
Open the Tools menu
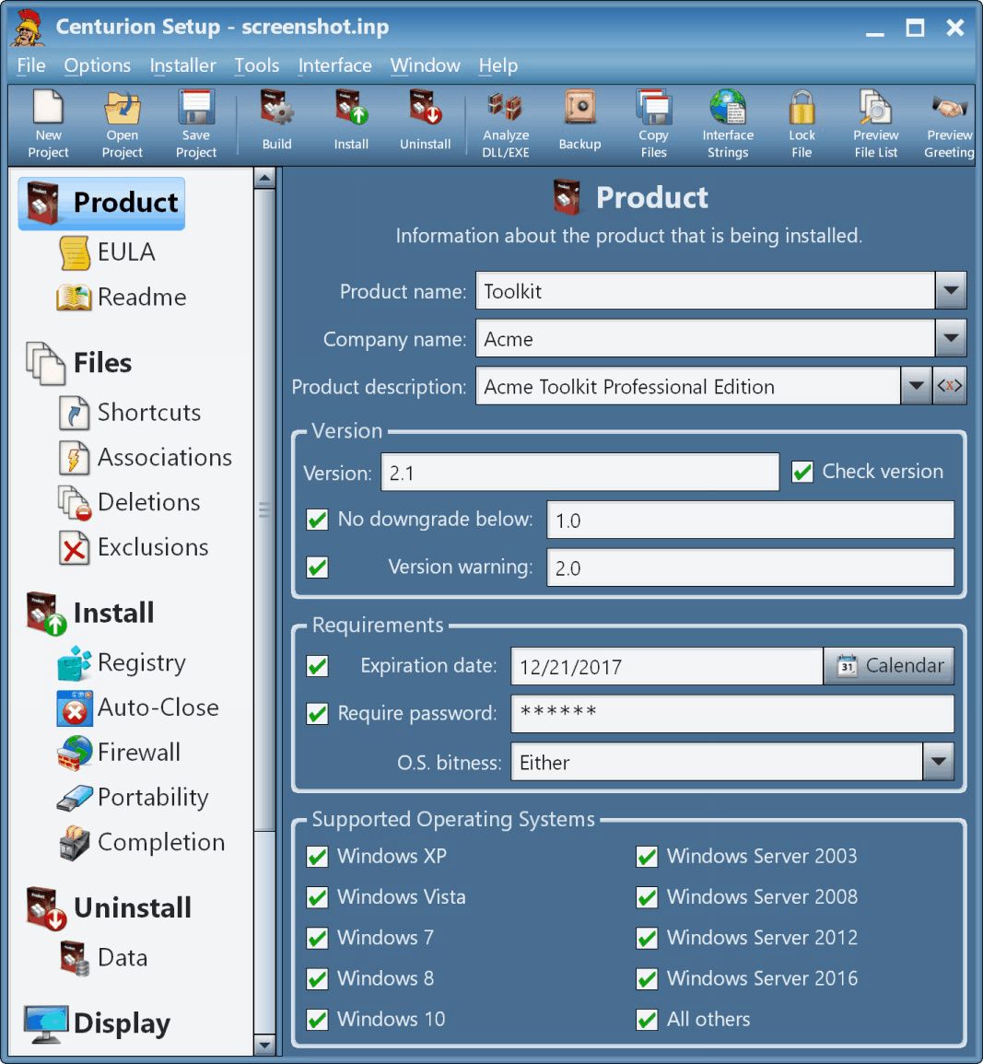(256, 65)
